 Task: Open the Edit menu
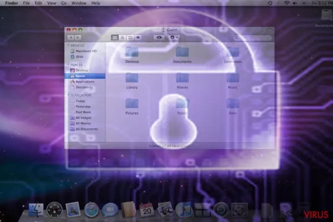pos(39,3)
